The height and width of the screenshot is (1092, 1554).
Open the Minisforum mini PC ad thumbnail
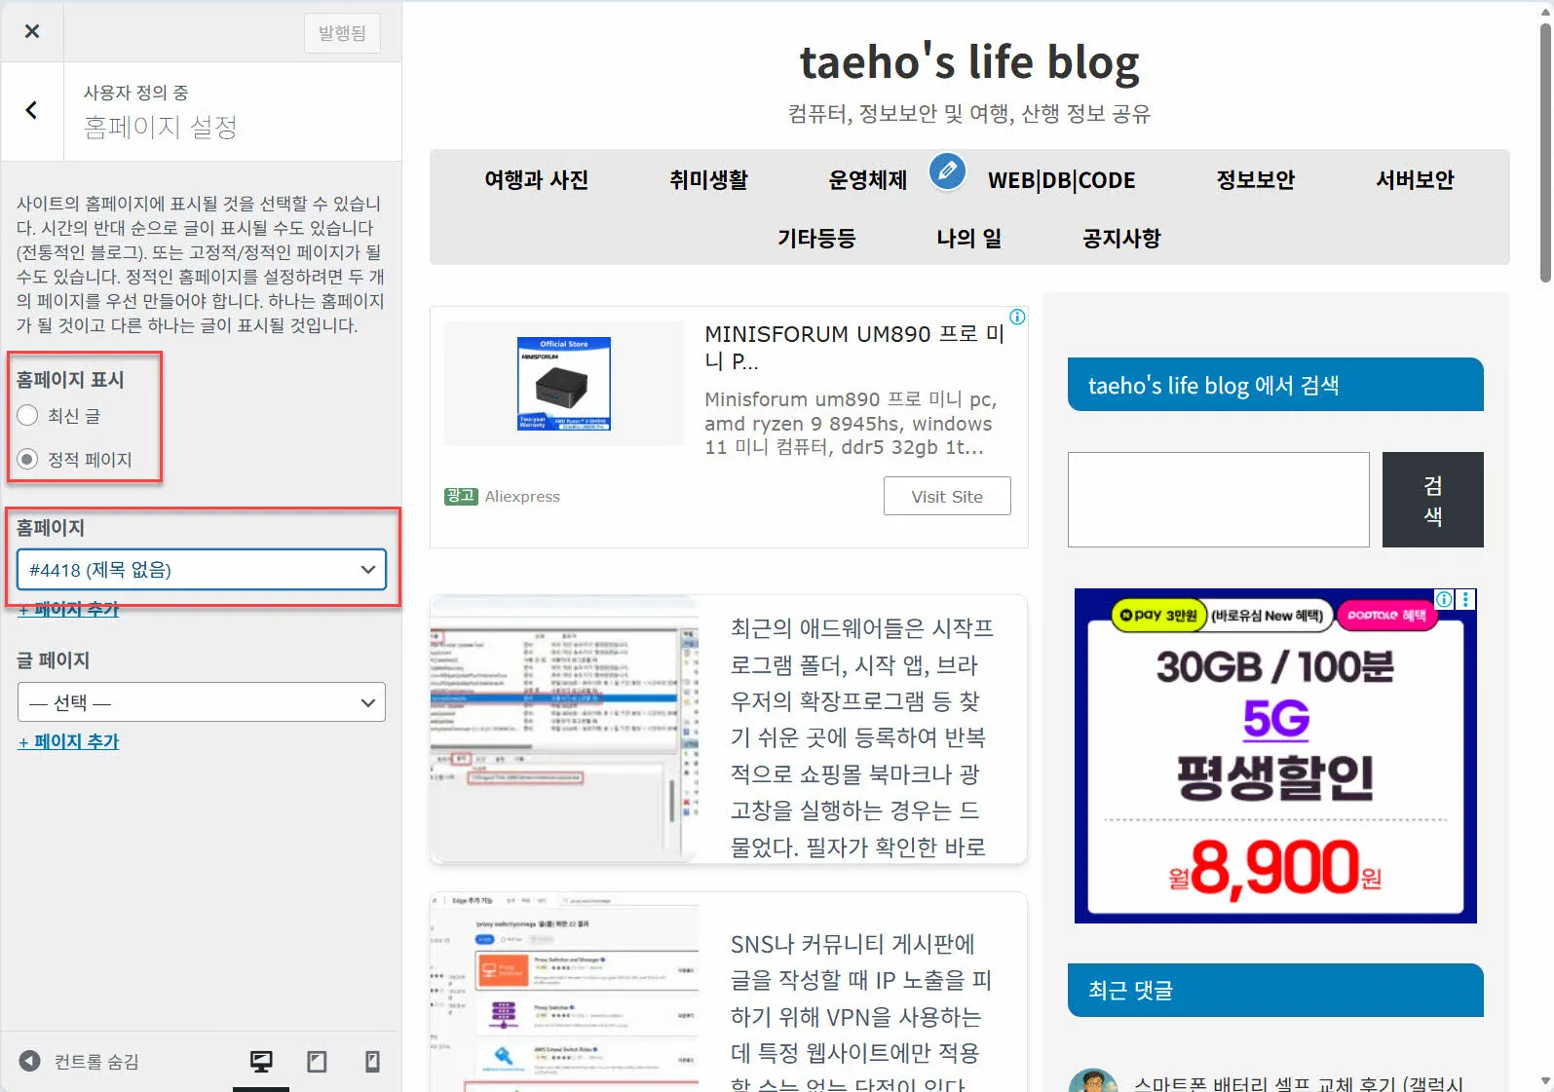[x=564, y=384]
